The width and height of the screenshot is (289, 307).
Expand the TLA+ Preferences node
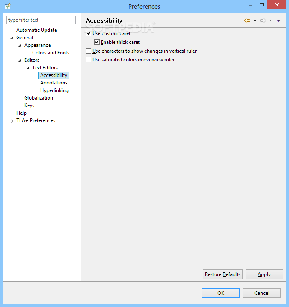(12, 121)
